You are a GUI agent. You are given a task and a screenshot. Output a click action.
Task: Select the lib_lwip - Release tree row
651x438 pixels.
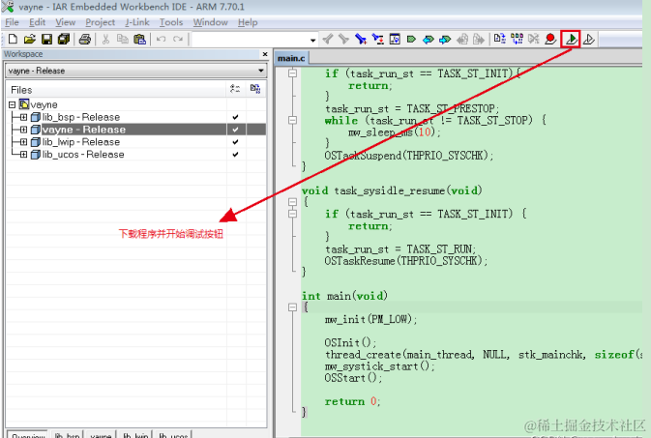coord(136,142)
